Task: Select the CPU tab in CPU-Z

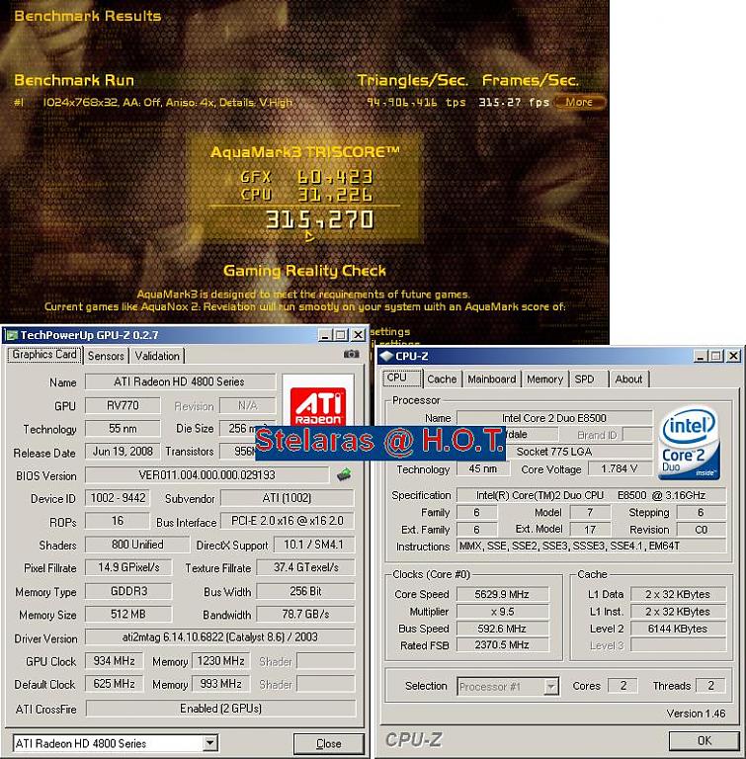Action: coord(402,379)
